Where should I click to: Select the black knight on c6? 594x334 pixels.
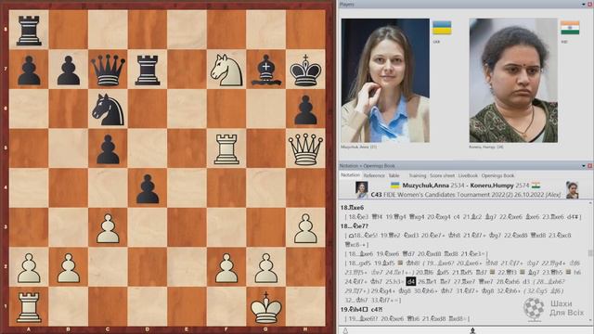click(108, 109)
